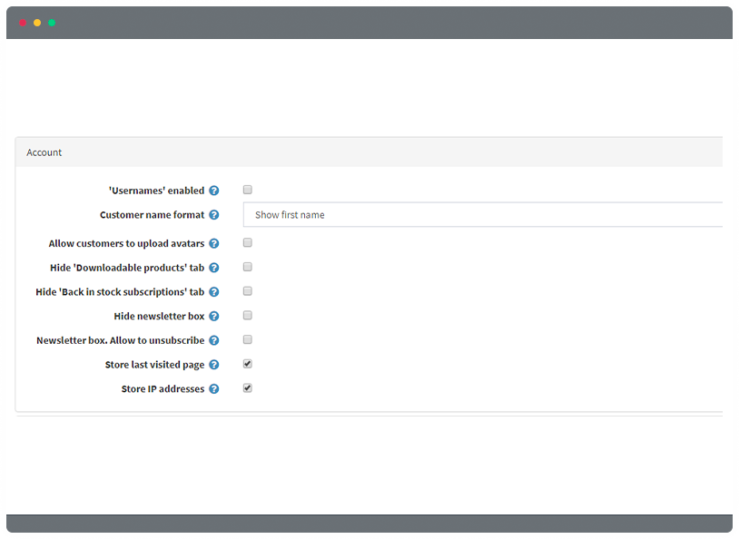739x539 pixels.
Task: Click the green maximize window button
Action: pos(52,23)
